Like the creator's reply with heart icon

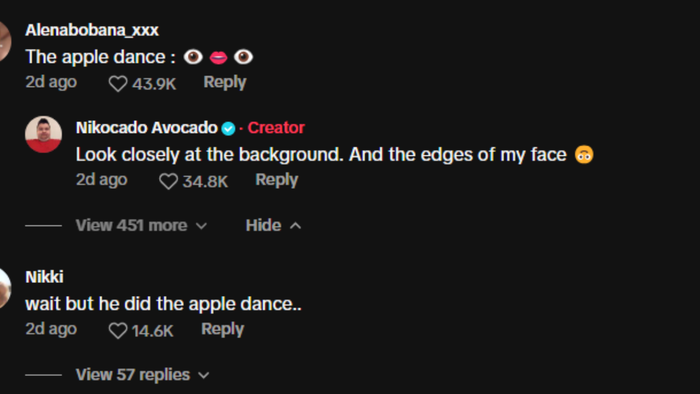[x=168, y=181]
